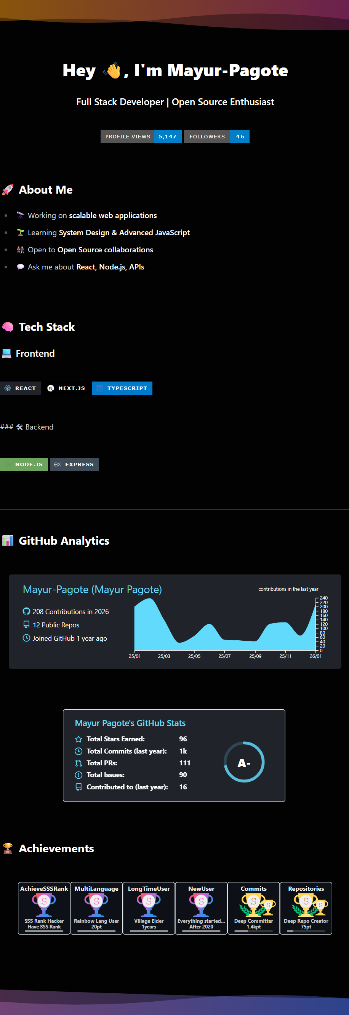349x1015 pixels.
Task: Click the Express logo icon
Action: (x=58, y=465)
